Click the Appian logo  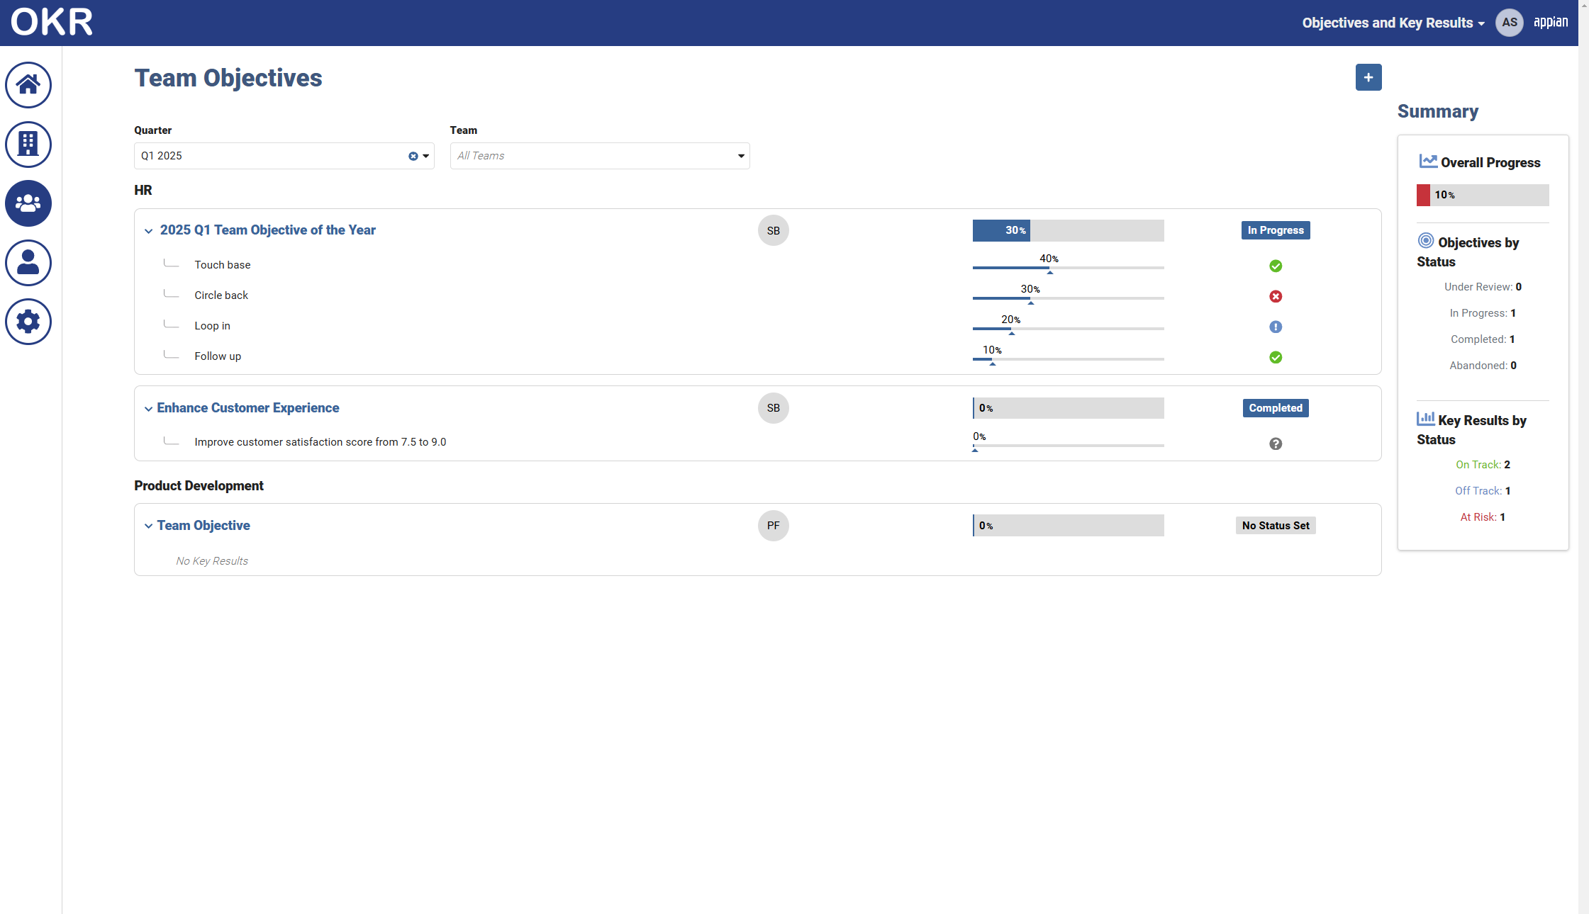(1551, 22)
